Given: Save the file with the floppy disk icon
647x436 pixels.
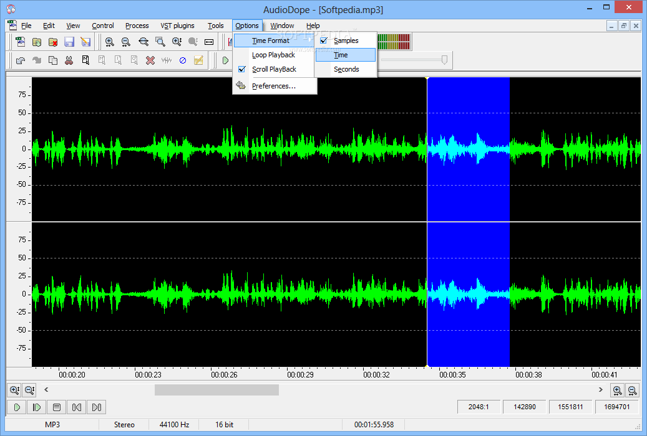Looking at the screenshot, I should 69,42.
